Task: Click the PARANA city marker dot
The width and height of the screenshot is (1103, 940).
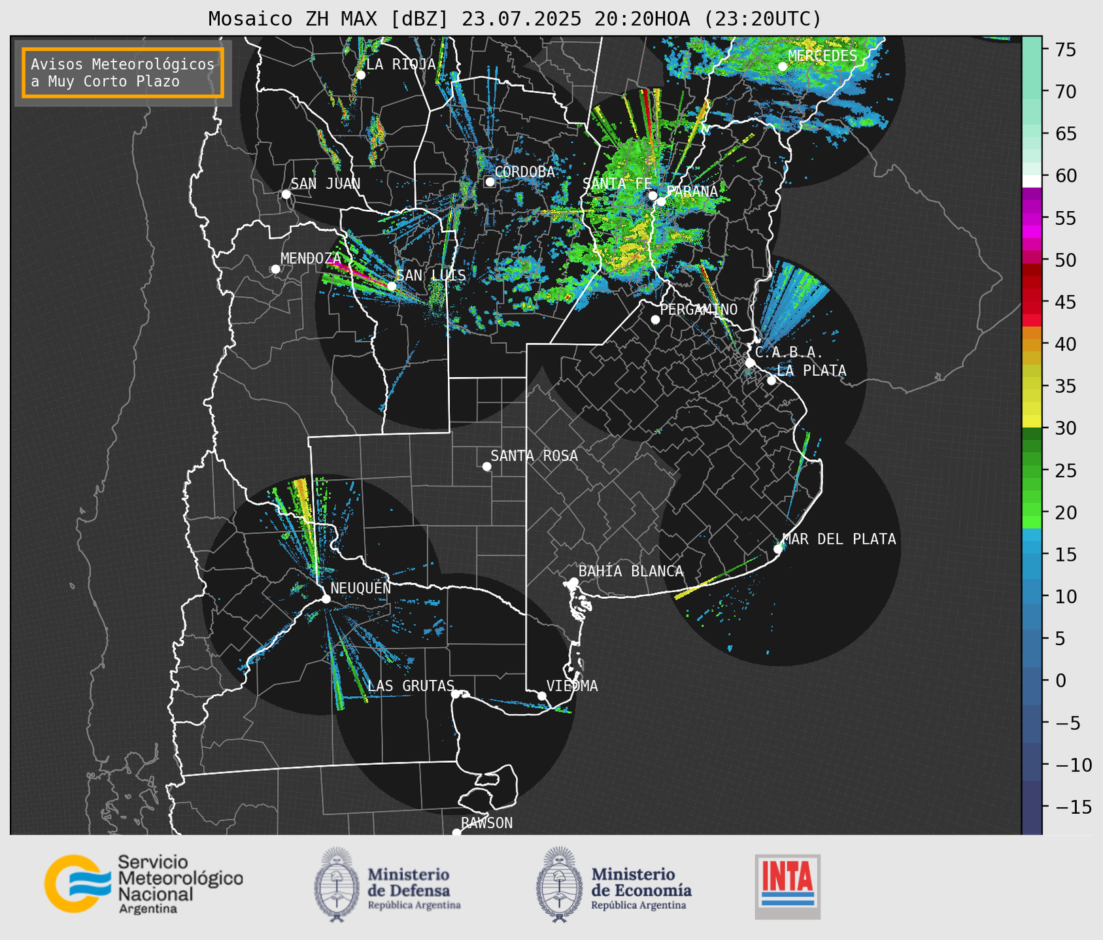Action: click(x=661, y=201)
